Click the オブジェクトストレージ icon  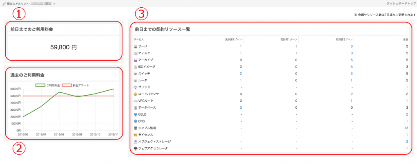[136, 142]
